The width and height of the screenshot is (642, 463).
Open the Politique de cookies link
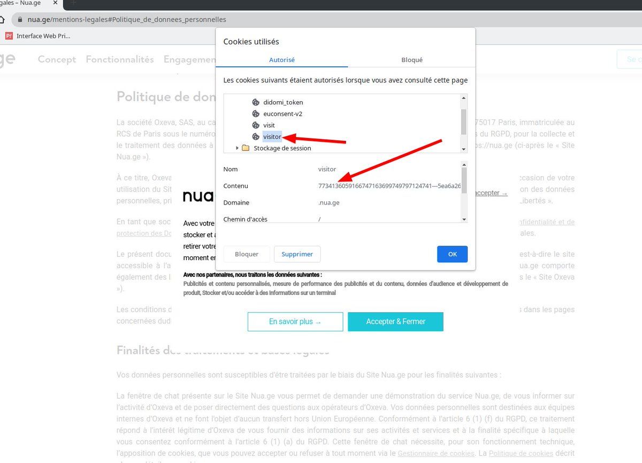pyautogui.click(x=522, y=453)
